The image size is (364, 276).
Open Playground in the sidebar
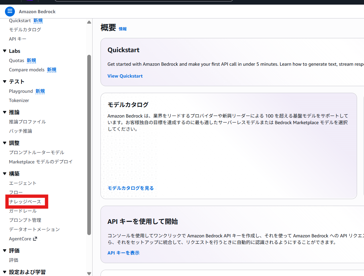point(21,91)
